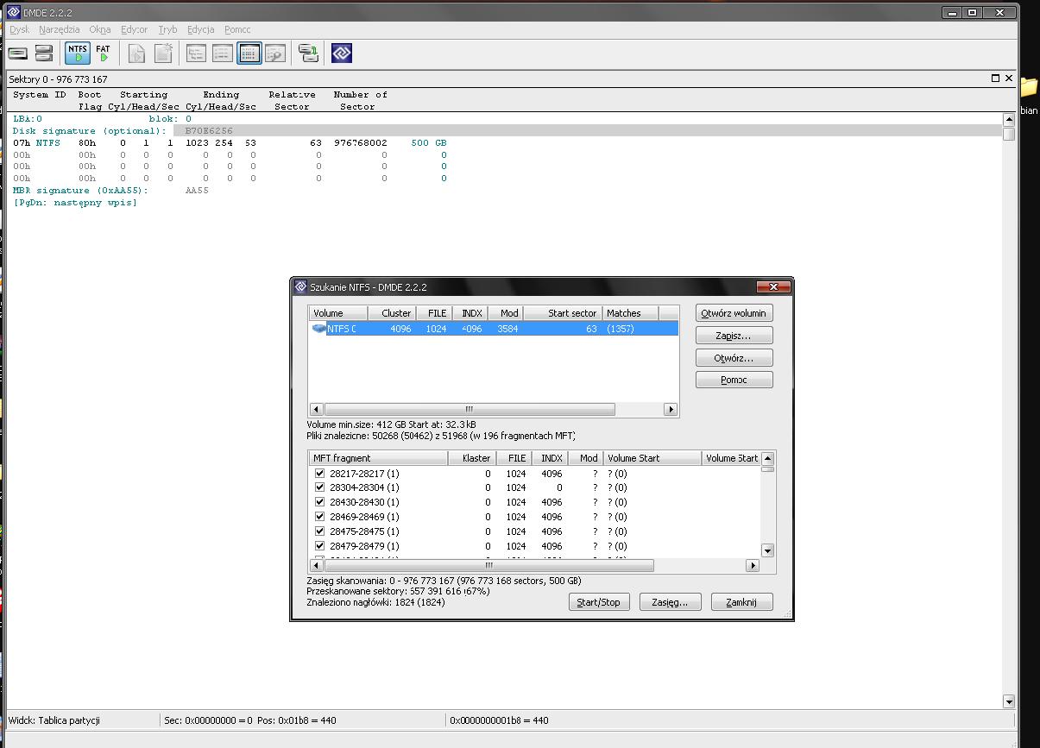The width and height of the screenshot is (1040, 748).
Task: Select the NTFS volume row
Action: pos(494,329)
